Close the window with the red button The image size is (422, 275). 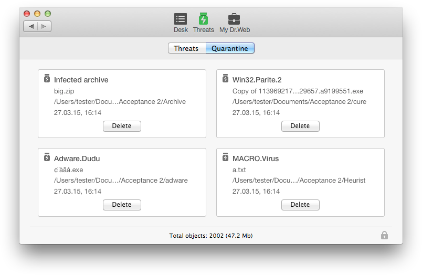coord(27,14)
